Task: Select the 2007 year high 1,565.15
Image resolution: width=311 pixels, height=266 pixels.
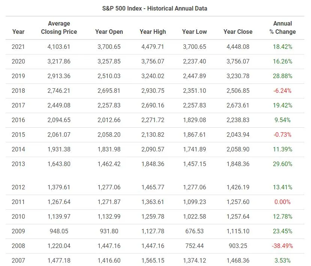Action: 153,260
